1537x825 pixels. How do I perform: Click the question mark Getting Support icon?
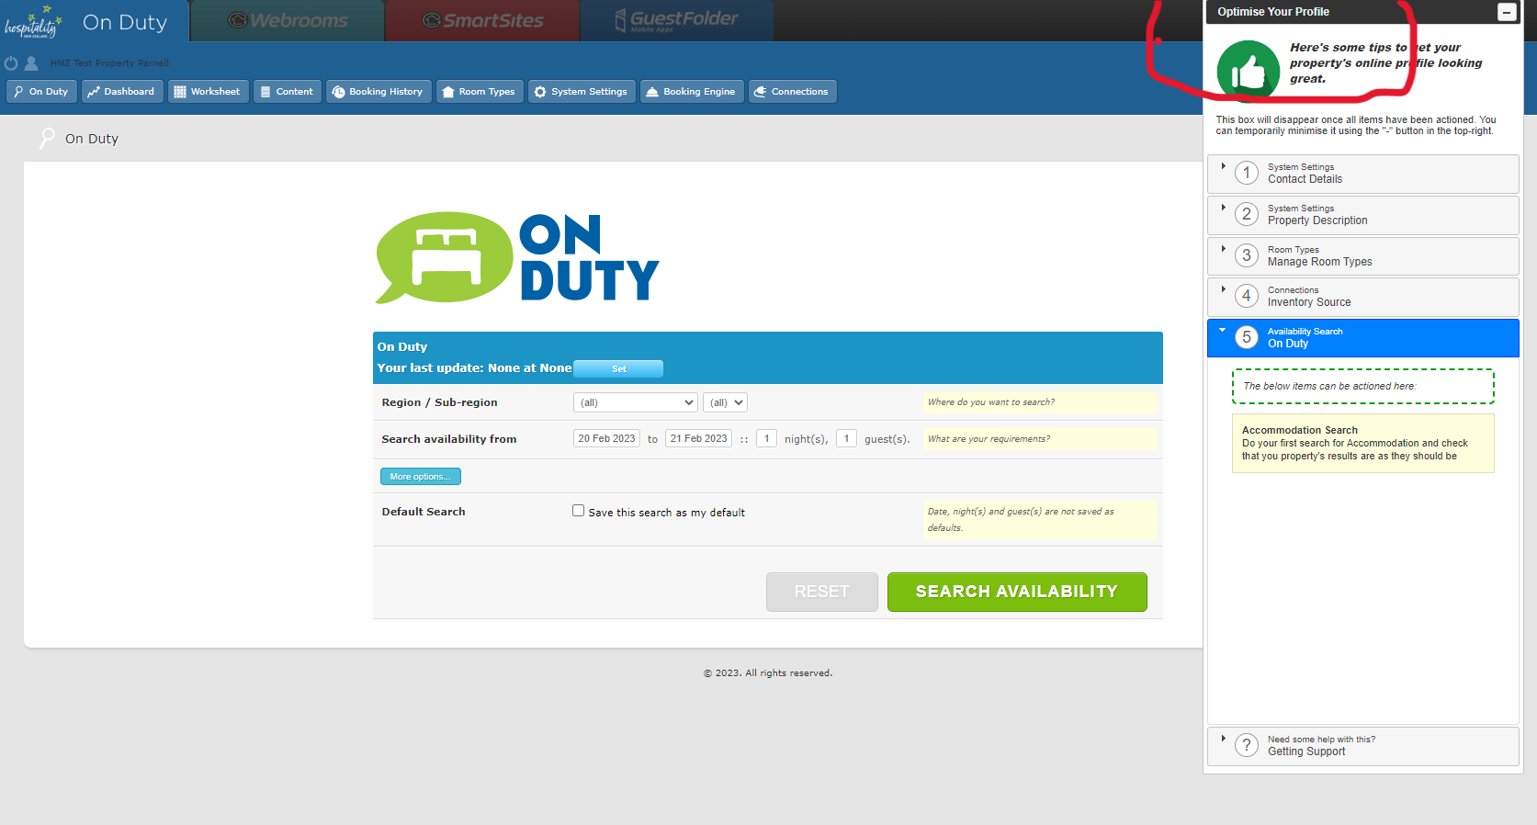pos(1247,745)
